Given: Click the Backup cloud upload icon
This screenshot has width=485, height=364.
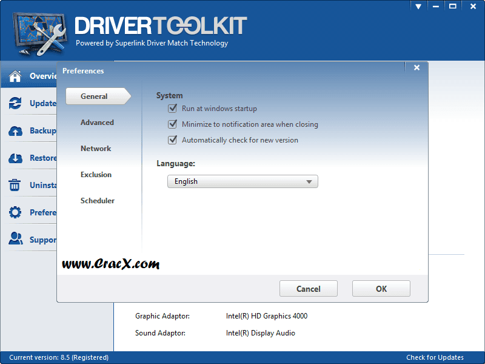Looking at the screenshot, I should [x=15, y=131].
